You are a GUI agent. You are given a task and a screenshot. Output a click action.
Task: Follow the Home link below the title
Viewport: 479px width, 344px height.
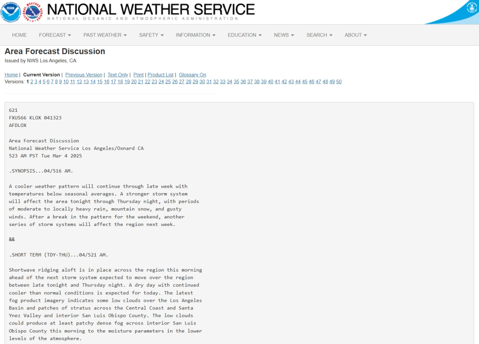click(11, 75)
